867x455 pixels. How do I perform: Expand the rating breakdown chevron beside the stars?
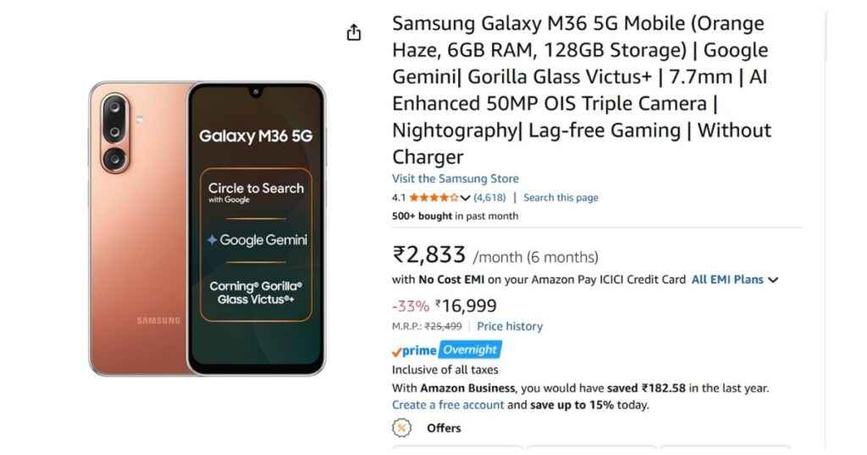coord(465,198)
